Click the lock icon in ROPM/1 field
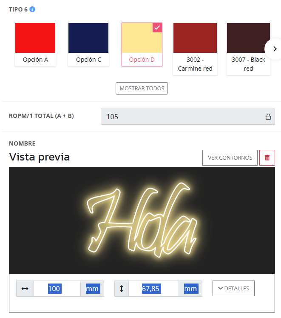The width and height of the screenshot is (281, 318). click(x=268, y=117)
